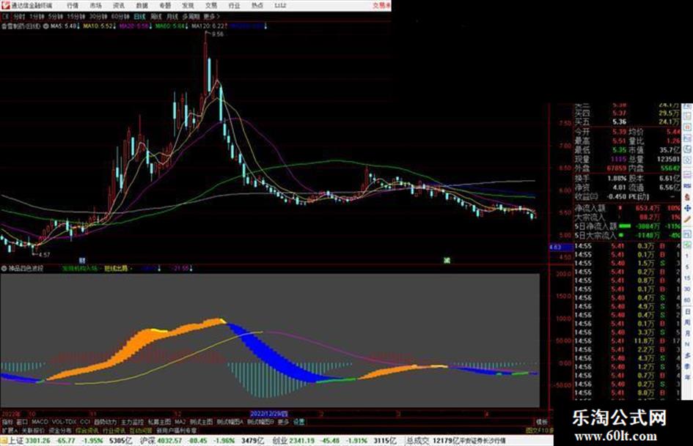This screenshot has height=446, width=693.
Task: Open the 数据 menu
Action: [x=142, y=6]
